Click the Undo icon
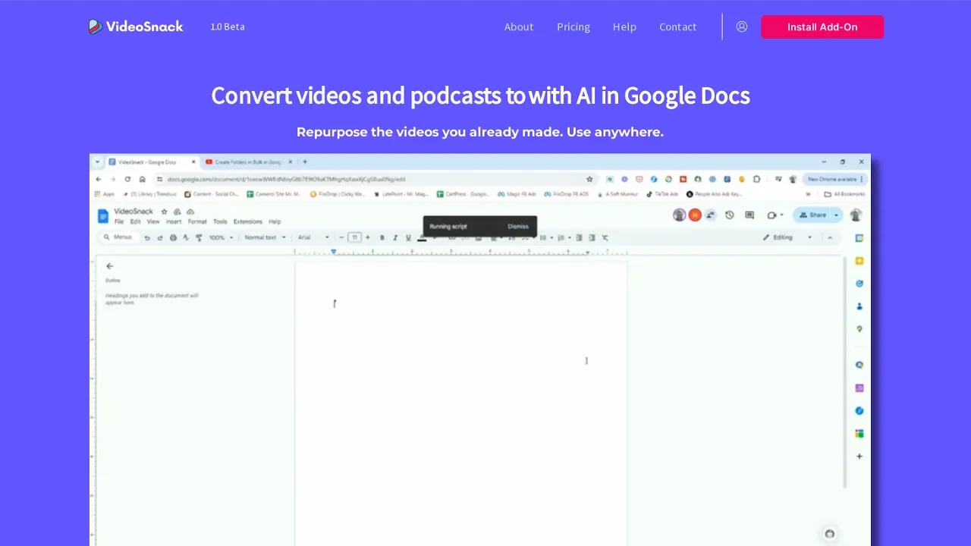This screenshot has width=971, height=546. [147, 237]
